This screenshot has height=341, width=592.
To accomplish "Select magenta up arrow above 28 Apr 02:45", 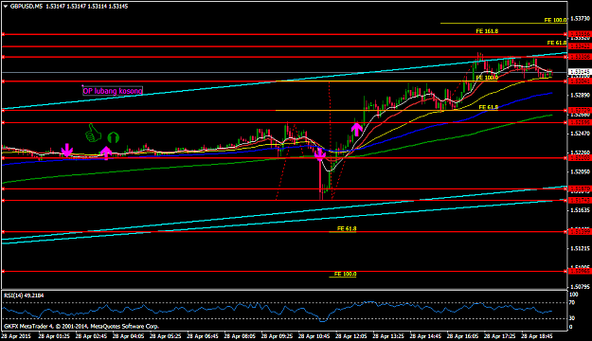I will click(106, 153).
